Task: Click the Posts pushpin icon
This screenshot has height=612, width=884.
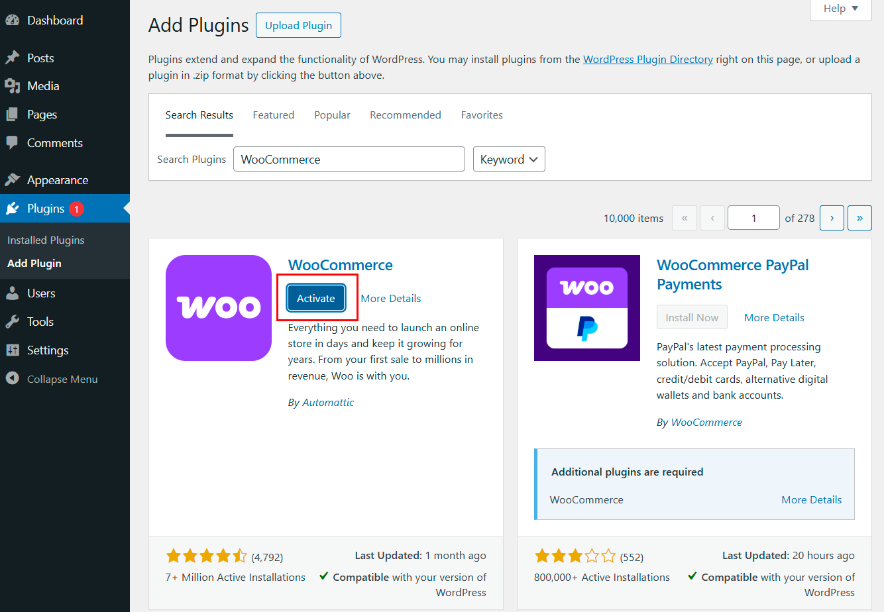Action: coord(12,58)
